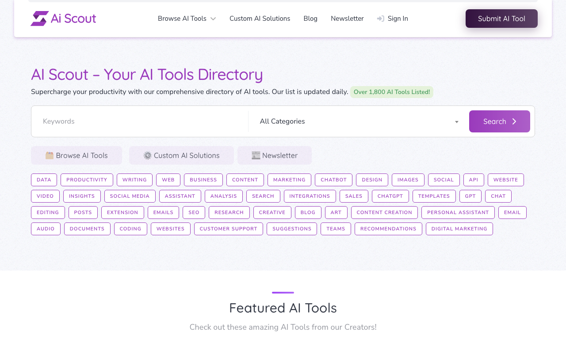Open the Blog nav item
The height and width of the screenshot is (339, 566).
tap(310, 19)
